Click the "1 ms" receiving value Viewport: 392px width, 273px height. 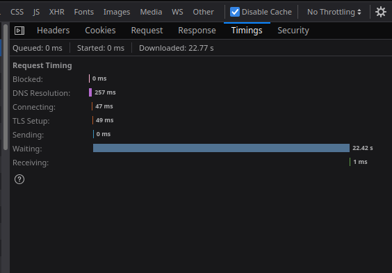tap(360, 162)
